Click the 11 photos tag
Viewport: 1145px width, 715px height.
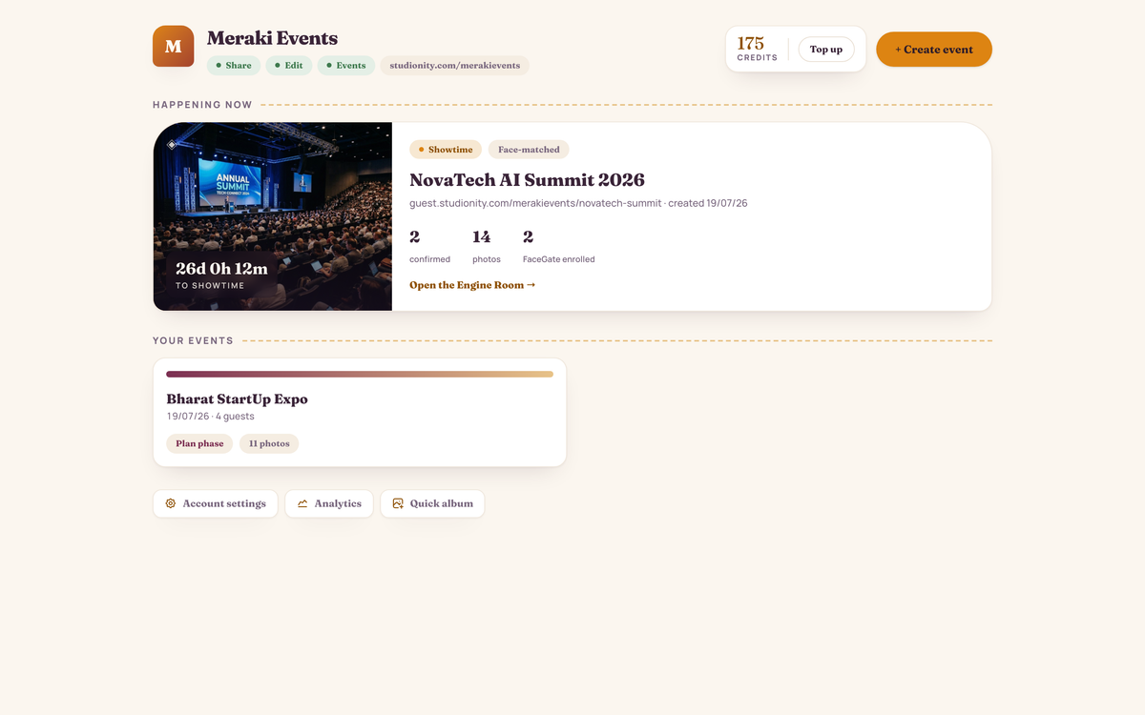click(x=269, y=443)
